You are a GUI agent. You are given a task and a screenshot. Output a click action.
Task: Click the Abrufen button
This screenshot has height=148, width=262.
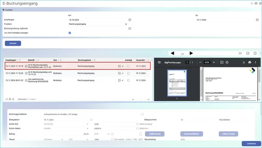[13, 43]
